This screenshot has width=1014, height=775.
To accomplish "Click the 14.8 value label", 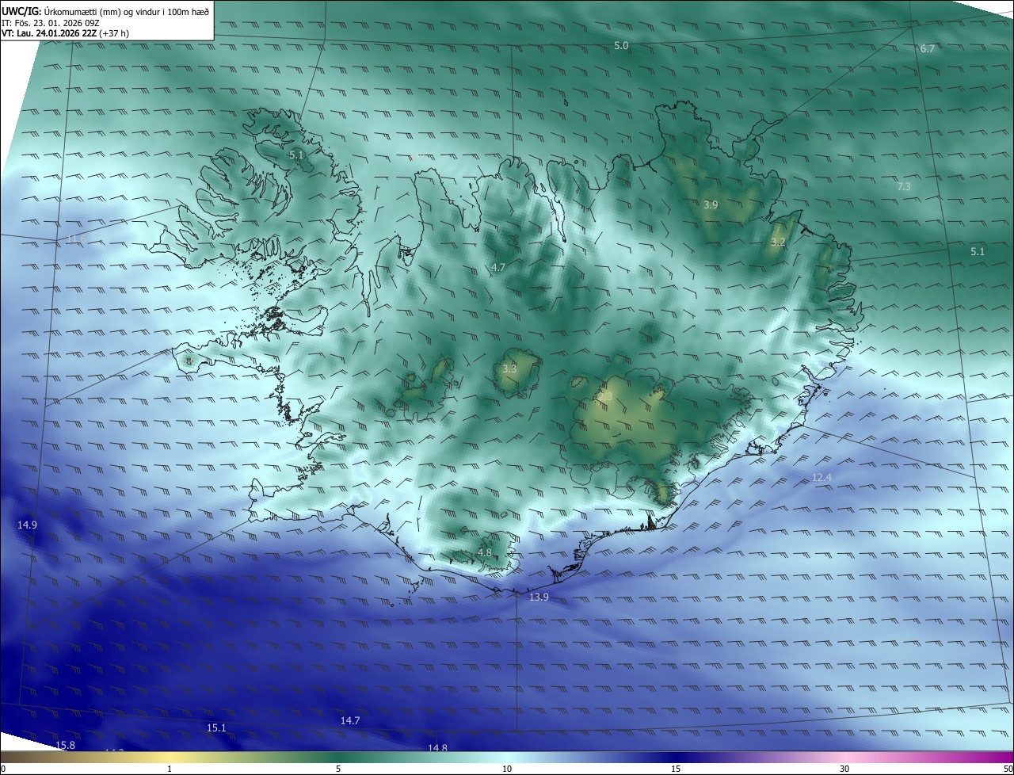I will click(437, 747).
